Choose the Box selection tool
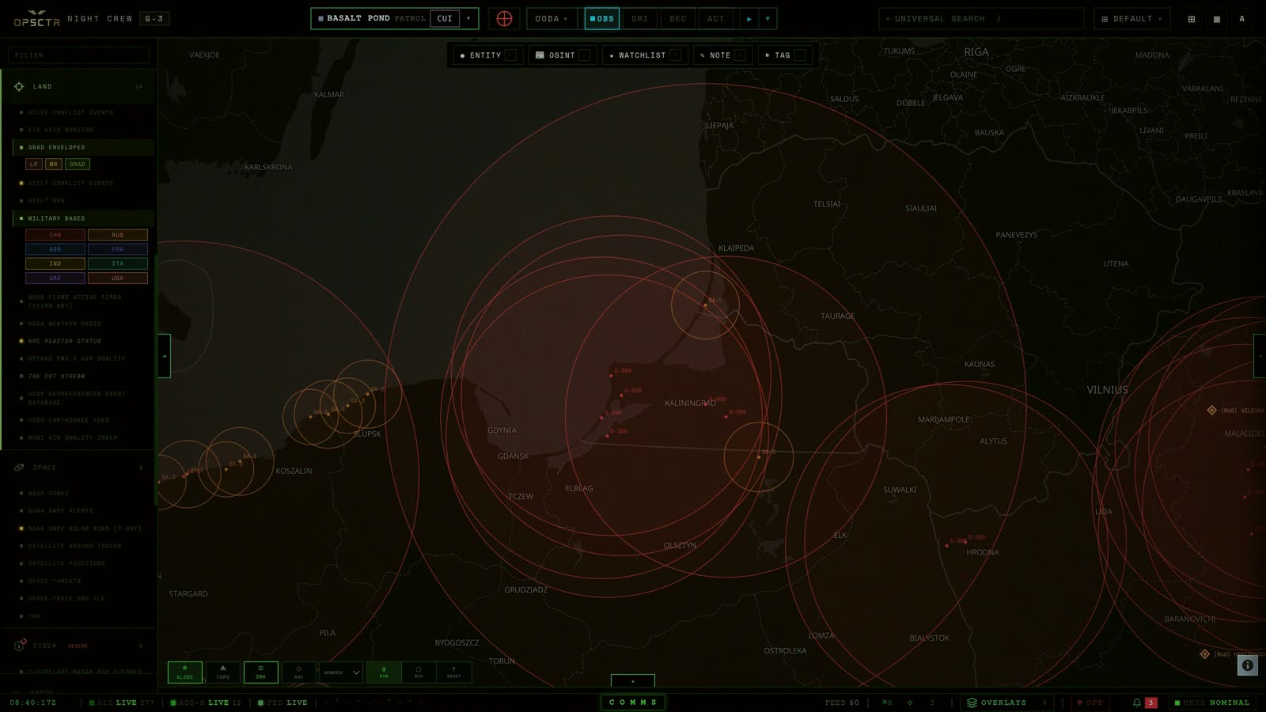1266x712 pixels. click(x=419, y=672)
